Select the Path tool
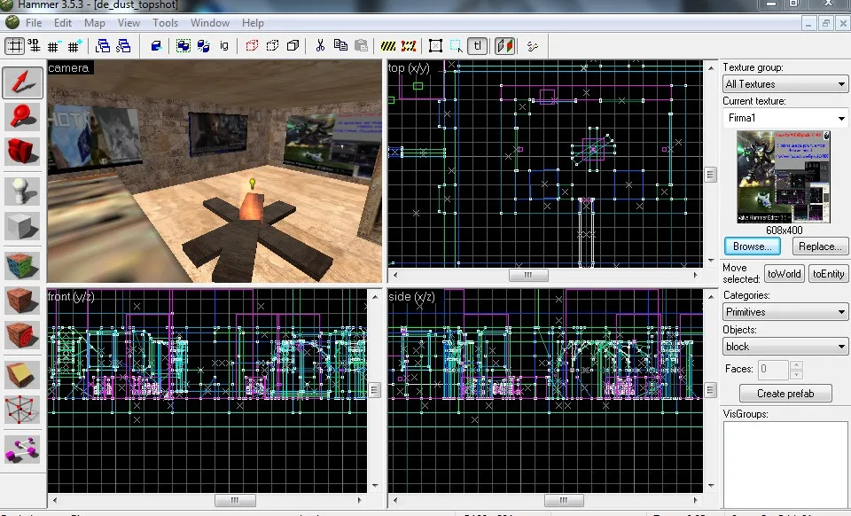The width and height of the screenshot is (851, 516). 23,450
